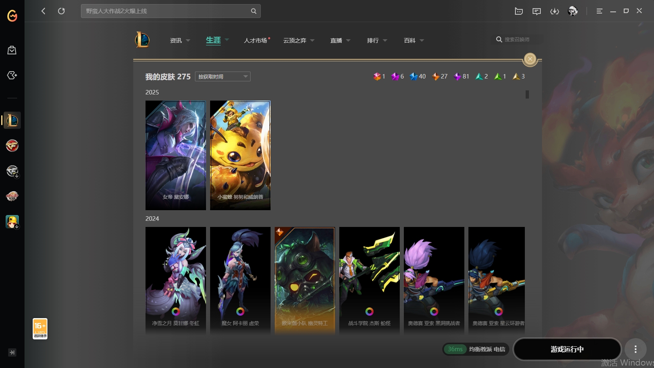Screen dimensions: 654x368
Task: Click the 16+ age rating badge
Action: 40,329
